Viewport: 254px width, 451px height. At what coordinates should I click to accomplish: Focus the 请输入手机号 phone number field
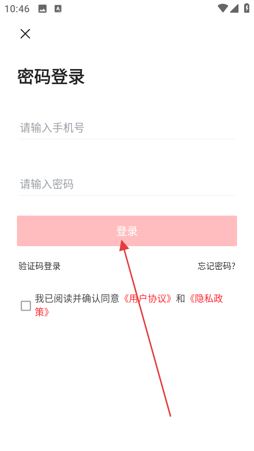(127, 128)
